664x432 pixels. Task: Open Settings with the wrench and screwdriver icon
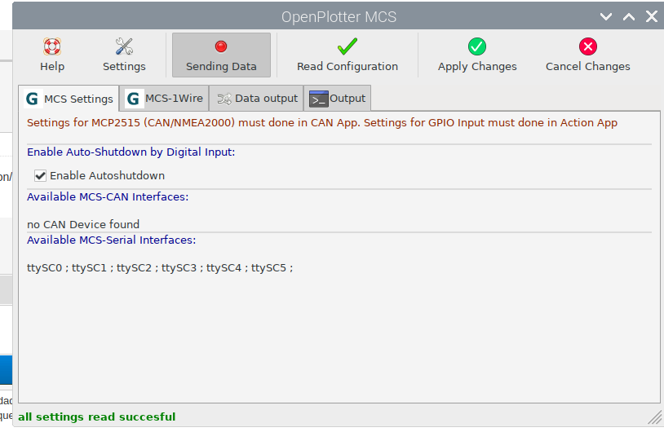point(124,55)
